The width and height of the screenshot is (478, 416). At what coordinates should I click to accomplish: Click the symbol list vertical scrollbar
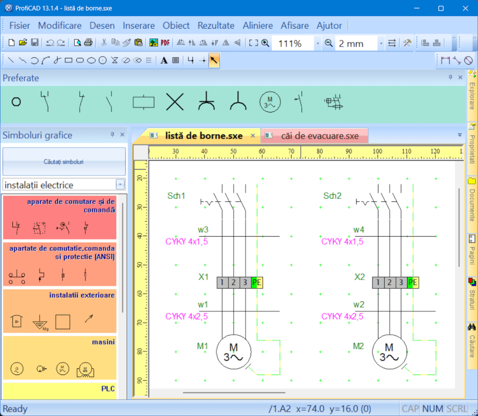[122, 258]
